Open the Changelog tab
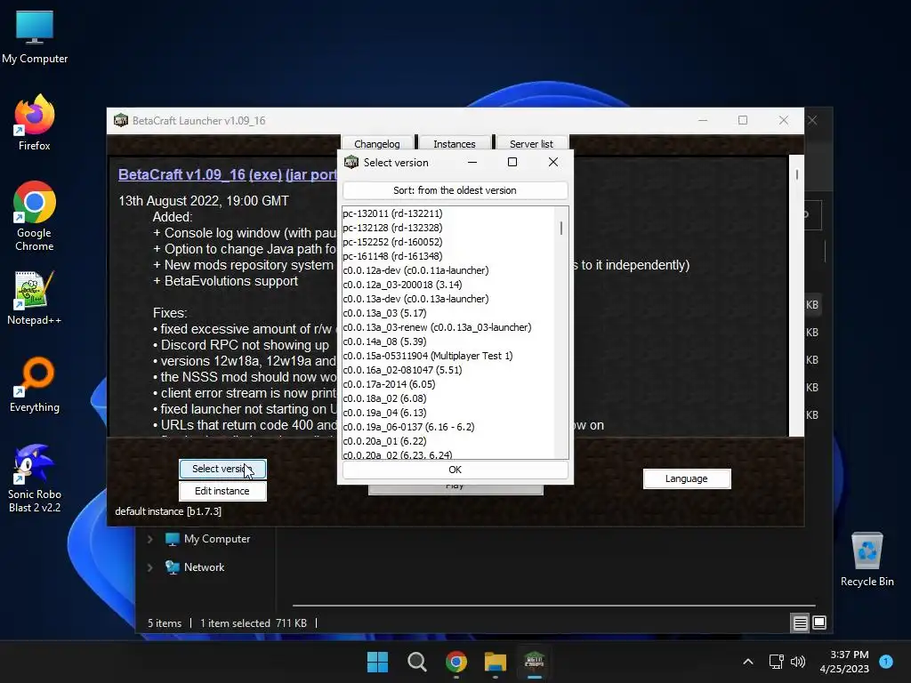911x683 pixels. pyautogui.click(x=377, y=143)
